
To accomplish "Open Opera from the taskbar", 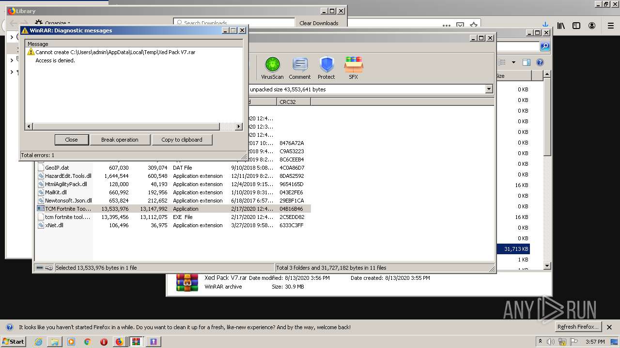I will 104,342.
